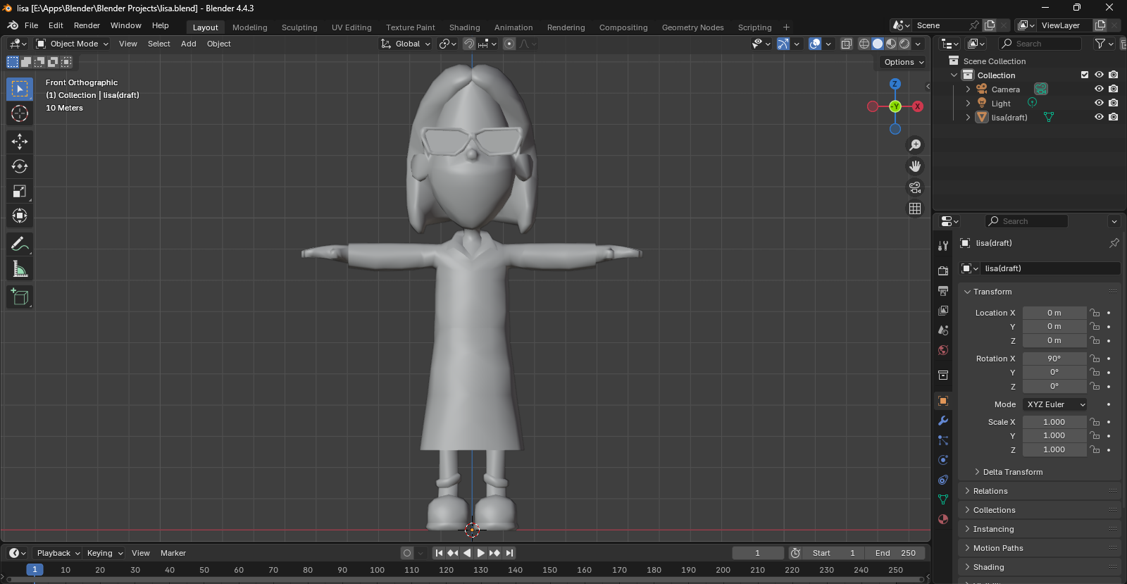Viewport: 1127px width, 584px height.
Task: Open the Scene properties tab
Action: (943, 330)
